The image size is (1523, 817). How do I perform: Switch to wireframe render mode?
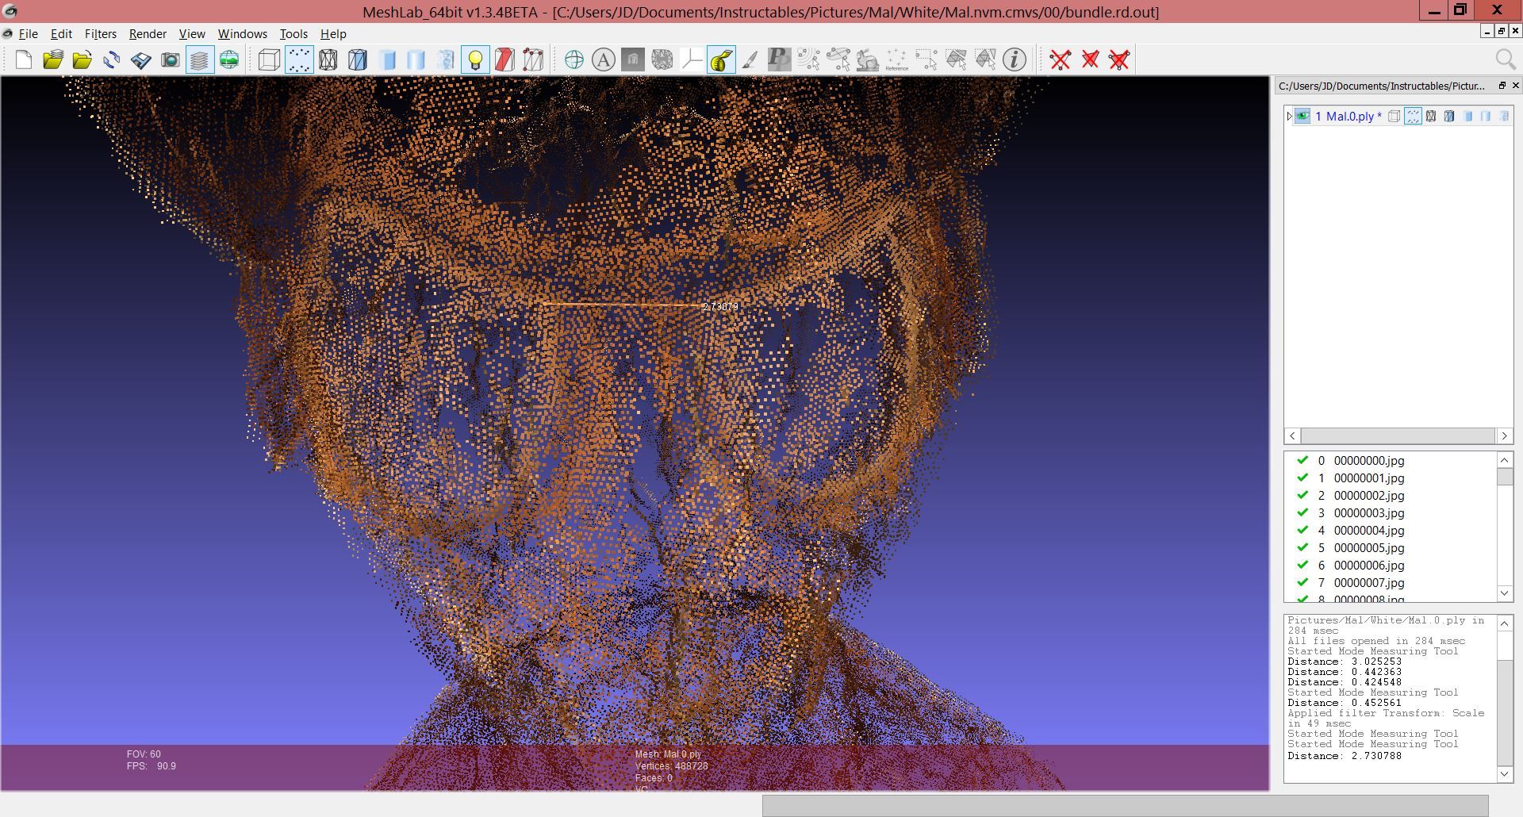(330, 59)
